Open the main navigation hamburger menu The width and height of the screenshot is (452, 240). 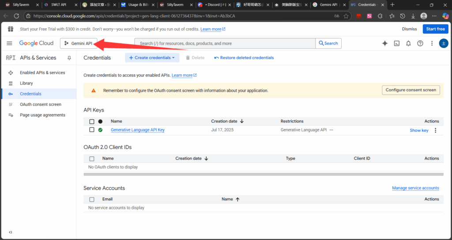coord(9,43)
